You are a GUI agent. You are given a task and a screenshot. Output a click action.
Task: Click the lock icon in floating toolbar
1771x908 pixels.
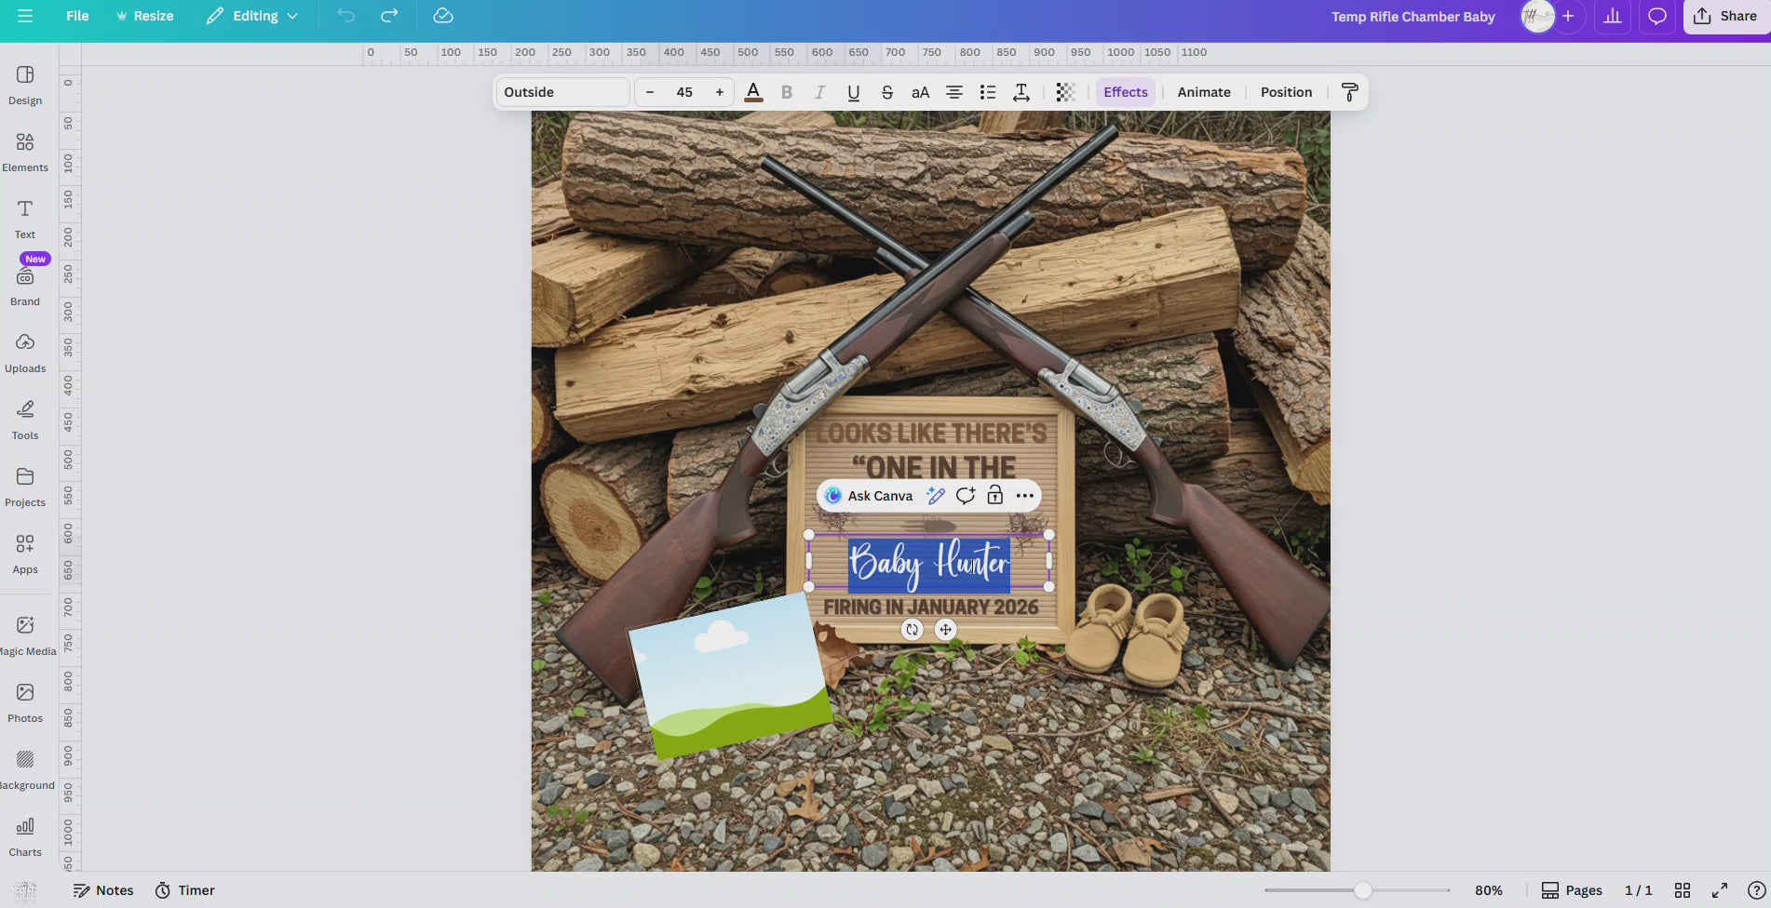click(994, 496)
